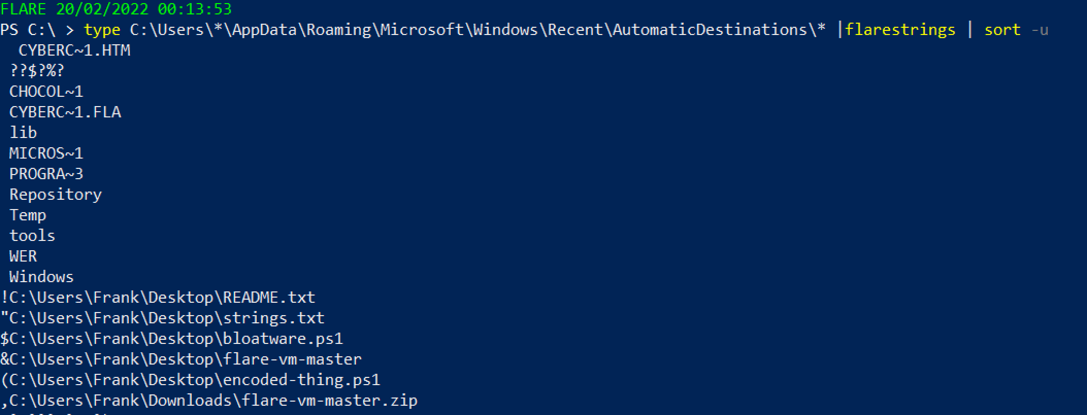Click the 'type' command in prompt
The height and width of the screenshot is (415, 1087).
[102, 30]
